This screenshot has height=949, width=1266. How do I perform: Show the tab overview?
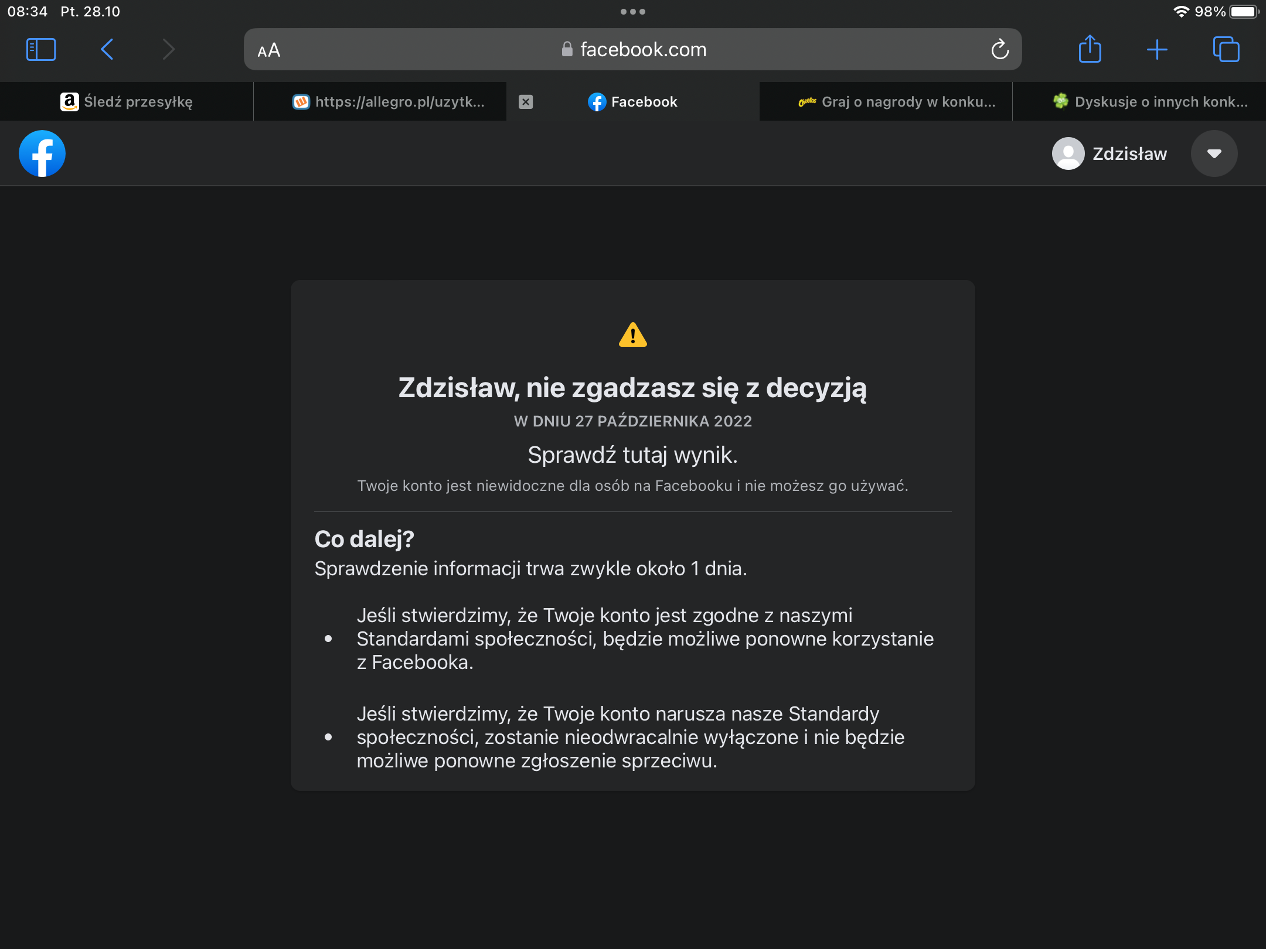coord(1226,50)
